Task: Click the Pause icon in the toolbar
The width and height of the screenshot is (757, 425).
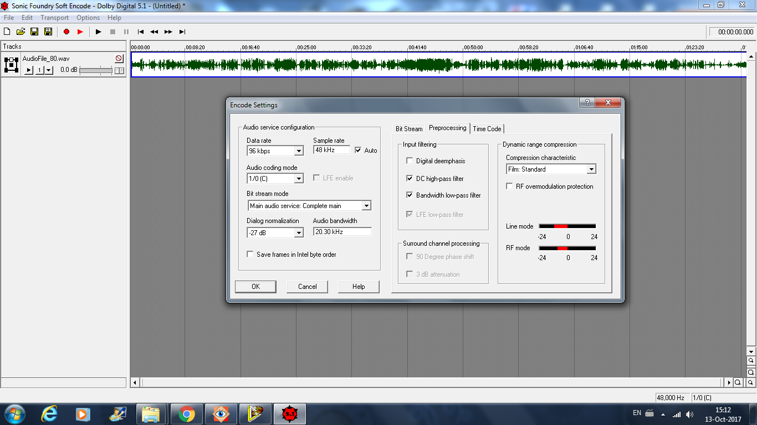Action: coord(126,32)
